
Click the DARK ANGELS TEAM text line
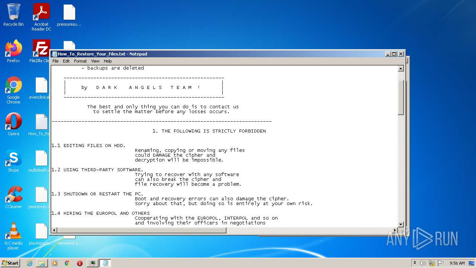(x=141, y=87)
